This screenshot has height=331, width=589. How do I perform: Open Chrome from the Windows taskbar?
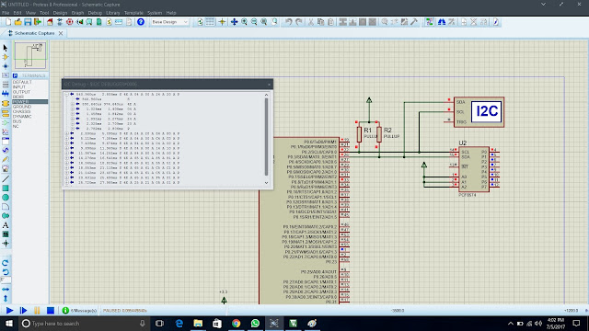[x=236, y=323]
